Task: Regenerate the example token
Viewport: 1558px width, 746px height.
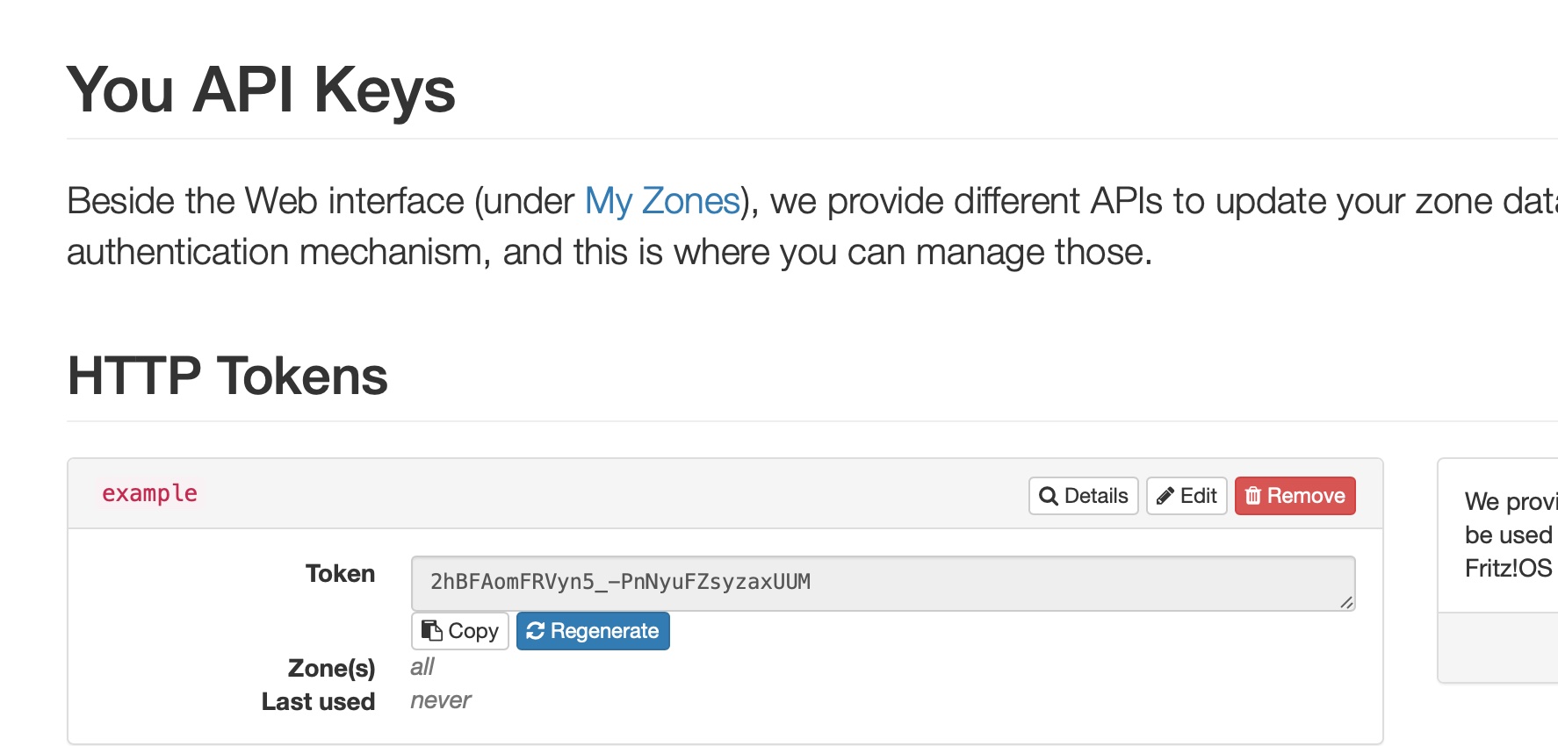Action: click(593, 631)
